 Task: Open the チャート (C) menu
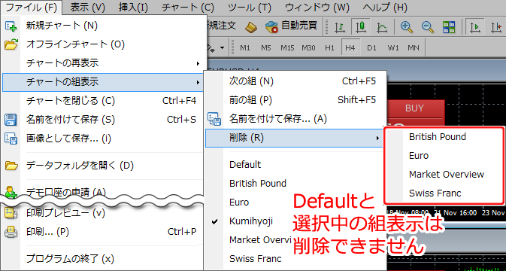pos(188,7)
